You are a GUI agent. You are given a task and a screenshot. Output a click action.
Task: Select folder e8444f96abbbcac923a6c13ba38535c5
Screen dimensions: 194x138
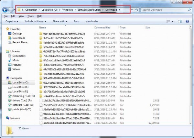(x=64, y=96)
